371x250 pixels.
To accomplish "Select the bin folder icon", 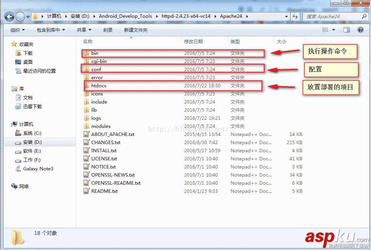I will point(86,53).
